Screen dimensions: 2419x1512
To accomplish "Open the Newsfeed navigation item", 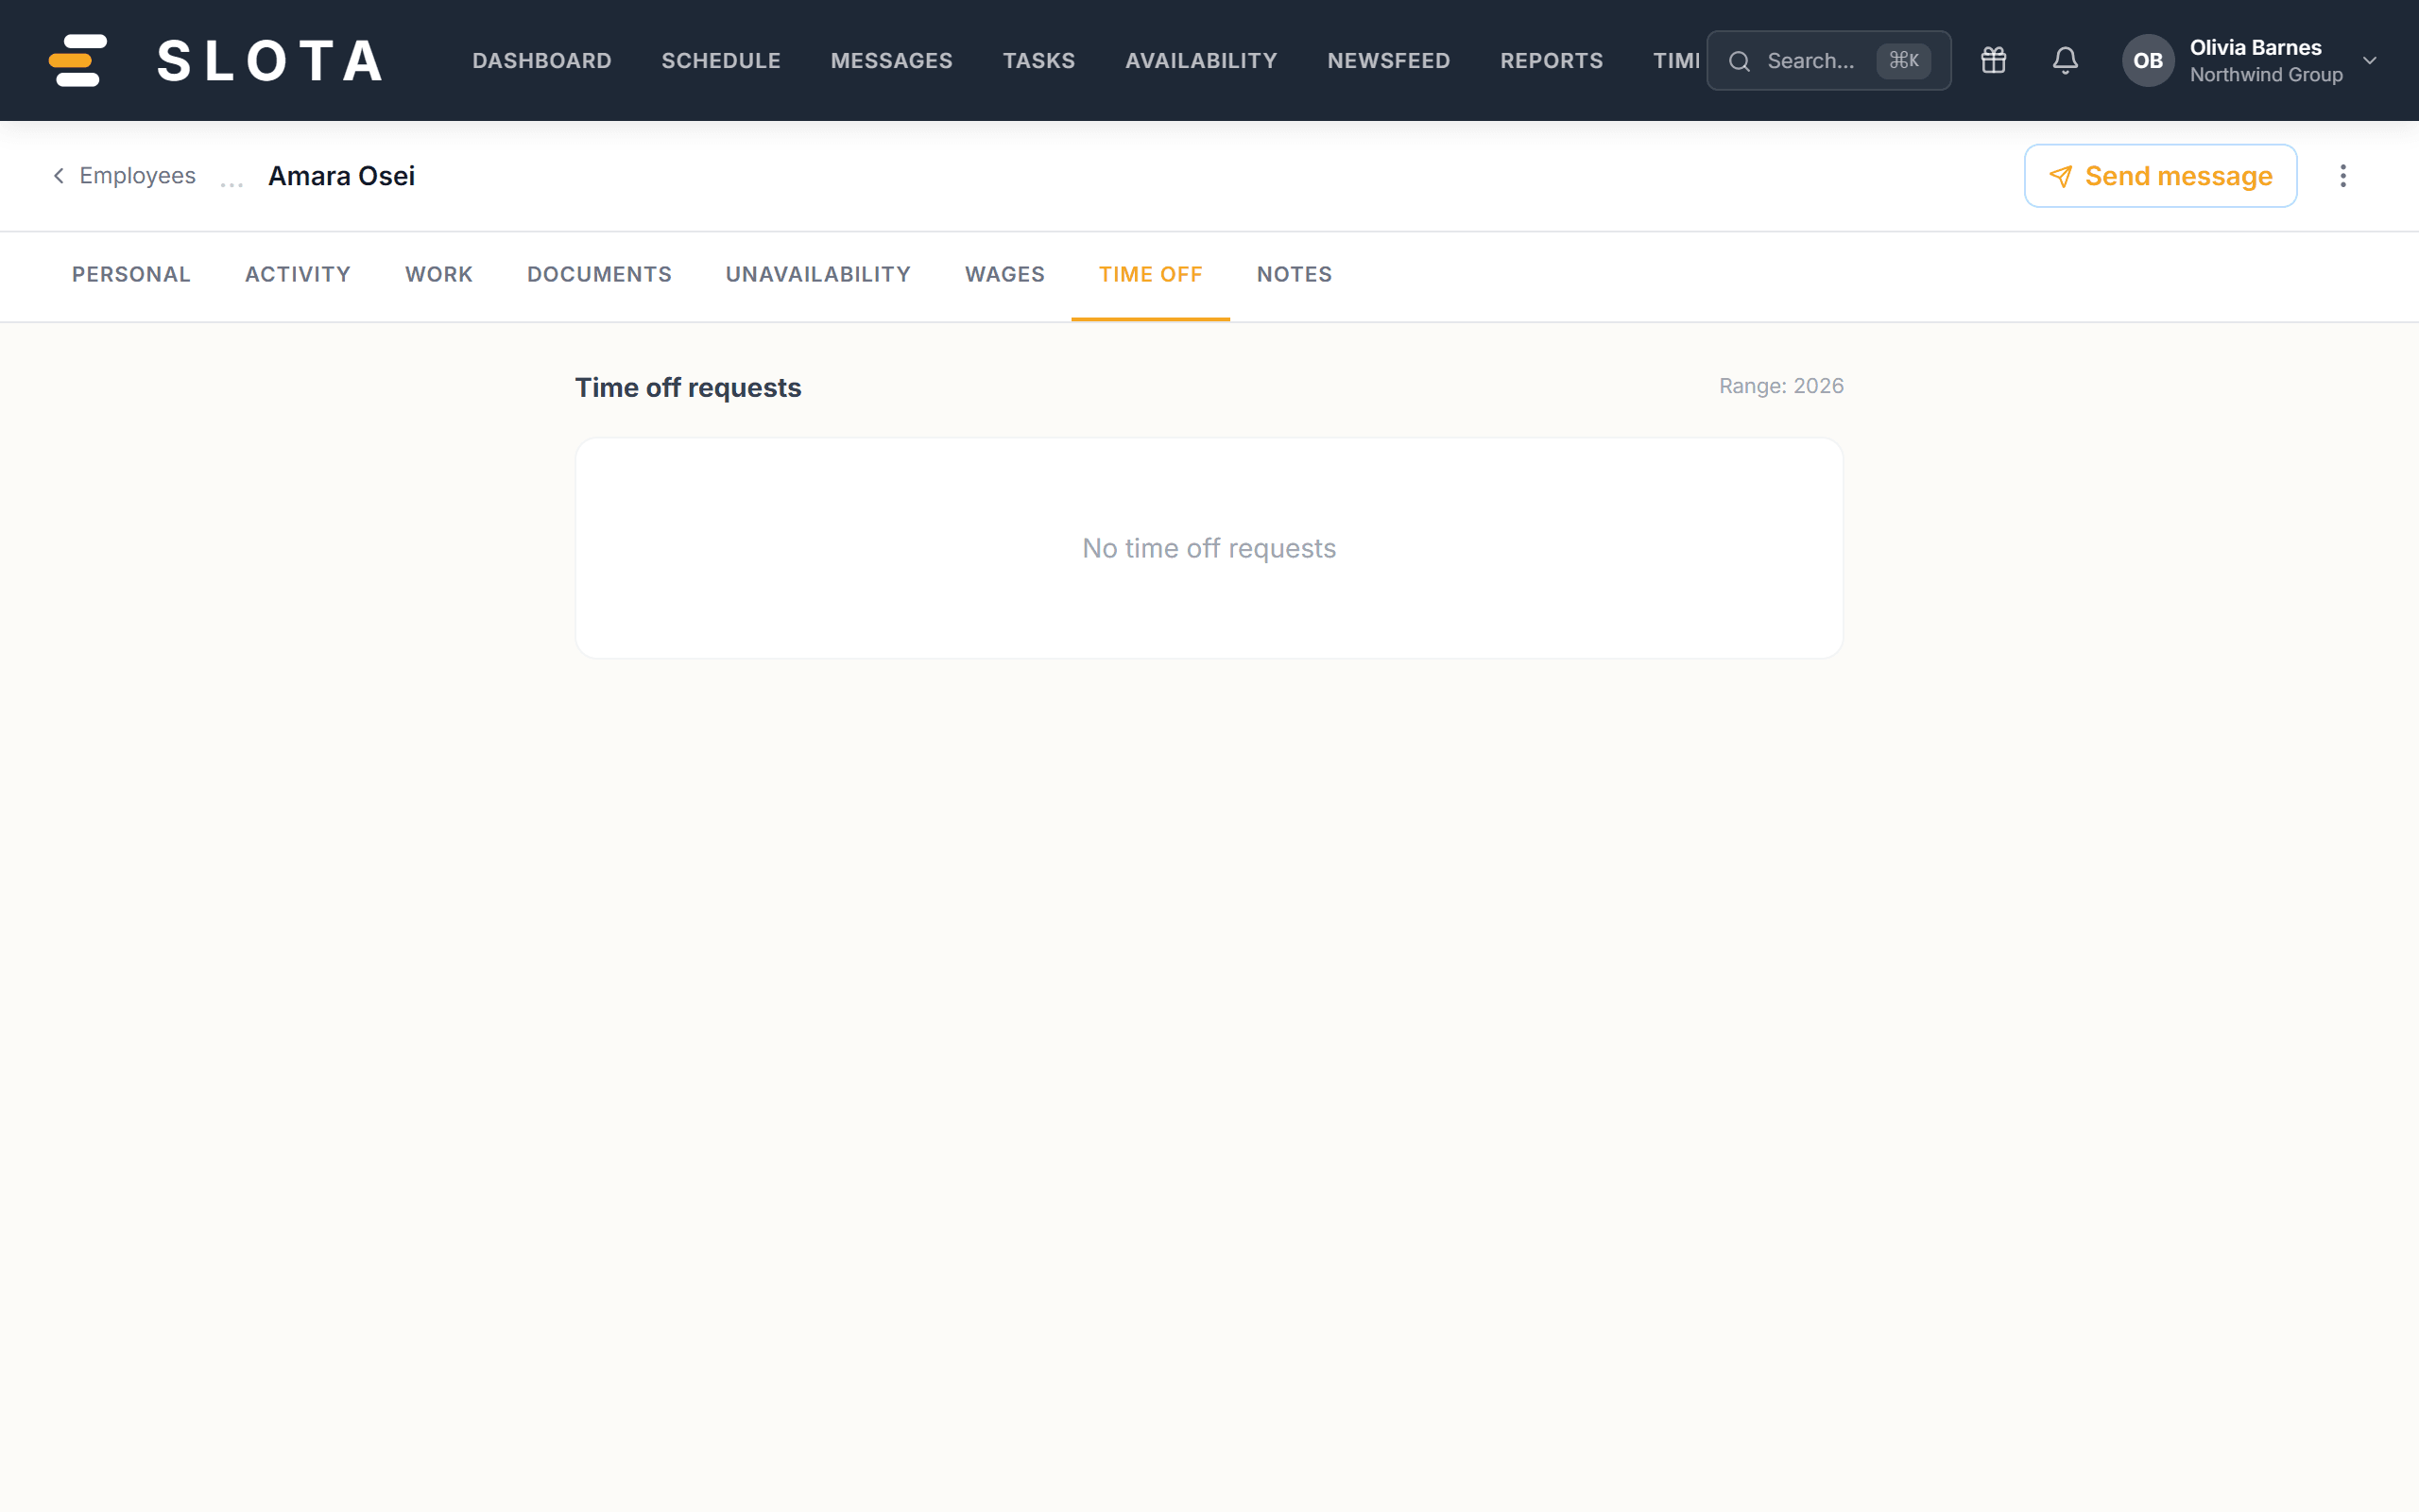I will tap(1388, 60).
